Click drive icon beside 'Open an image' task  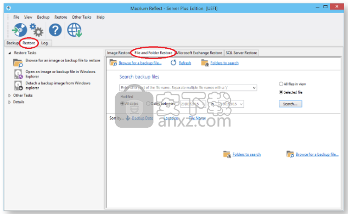18,74
